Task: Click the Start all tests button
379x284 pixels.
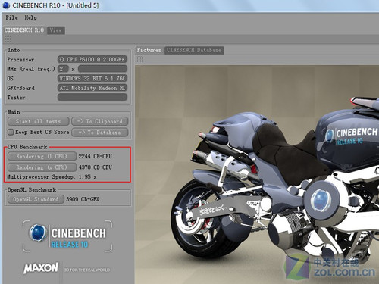Action: coord(38,121)
